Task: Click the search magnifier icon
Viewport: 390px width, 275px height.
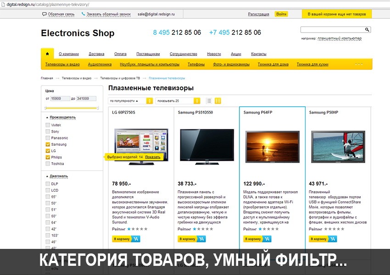Action: click(367, 29)
